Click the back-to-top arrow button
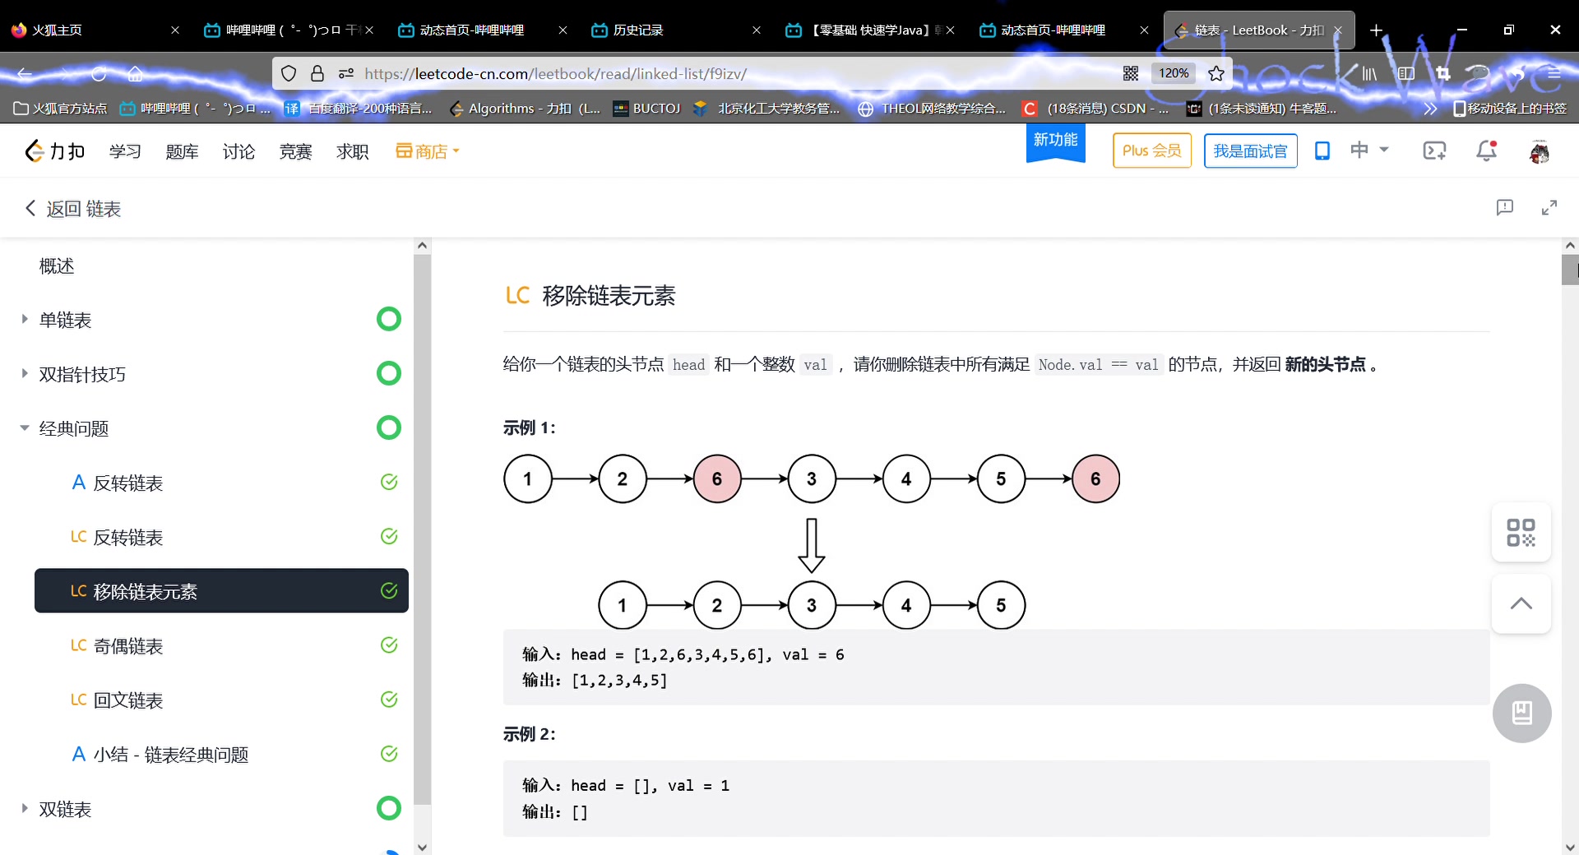 pyautogui.click(x=1521, y=603)
